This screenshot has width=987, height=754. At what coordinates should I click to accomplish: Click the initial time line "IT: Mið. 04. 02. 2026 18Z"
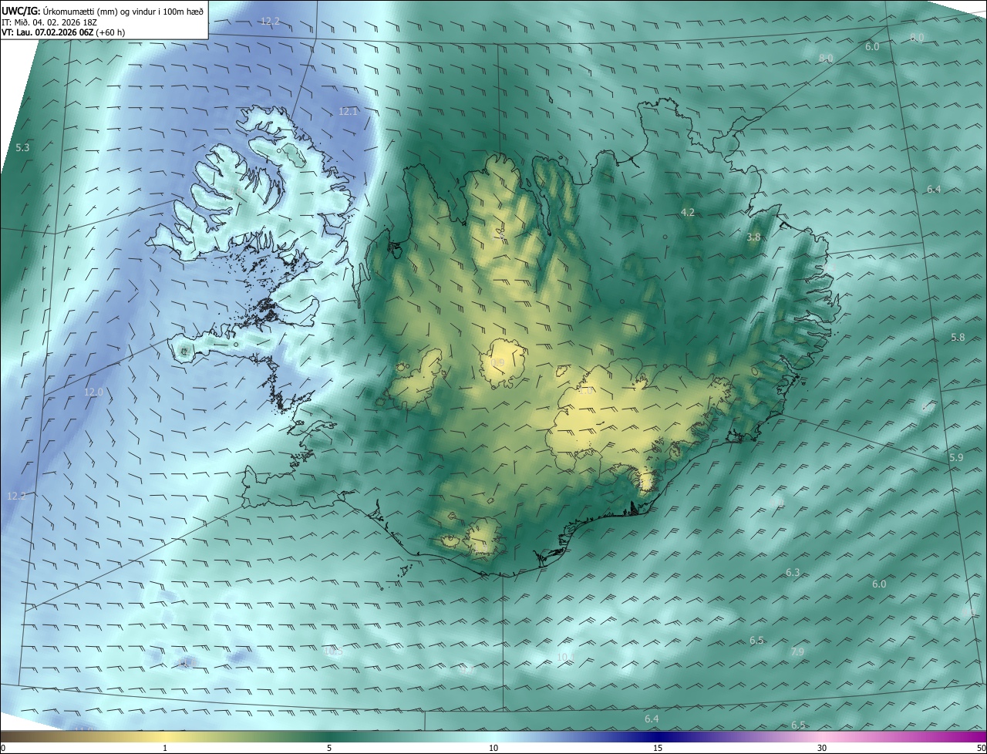(x=49, y=22)
